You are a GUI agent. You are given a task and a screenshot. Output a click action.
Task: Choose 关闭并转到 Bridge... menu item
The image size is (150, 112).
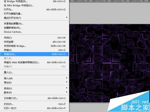(x=34, y=46)
